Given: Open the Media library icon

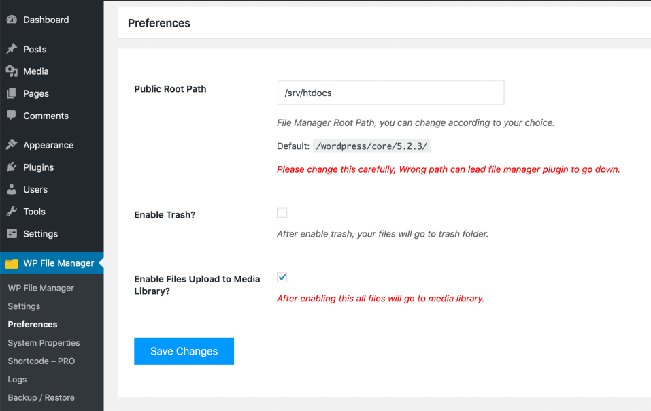Looking at the screenshot, I should coord(12,71).
